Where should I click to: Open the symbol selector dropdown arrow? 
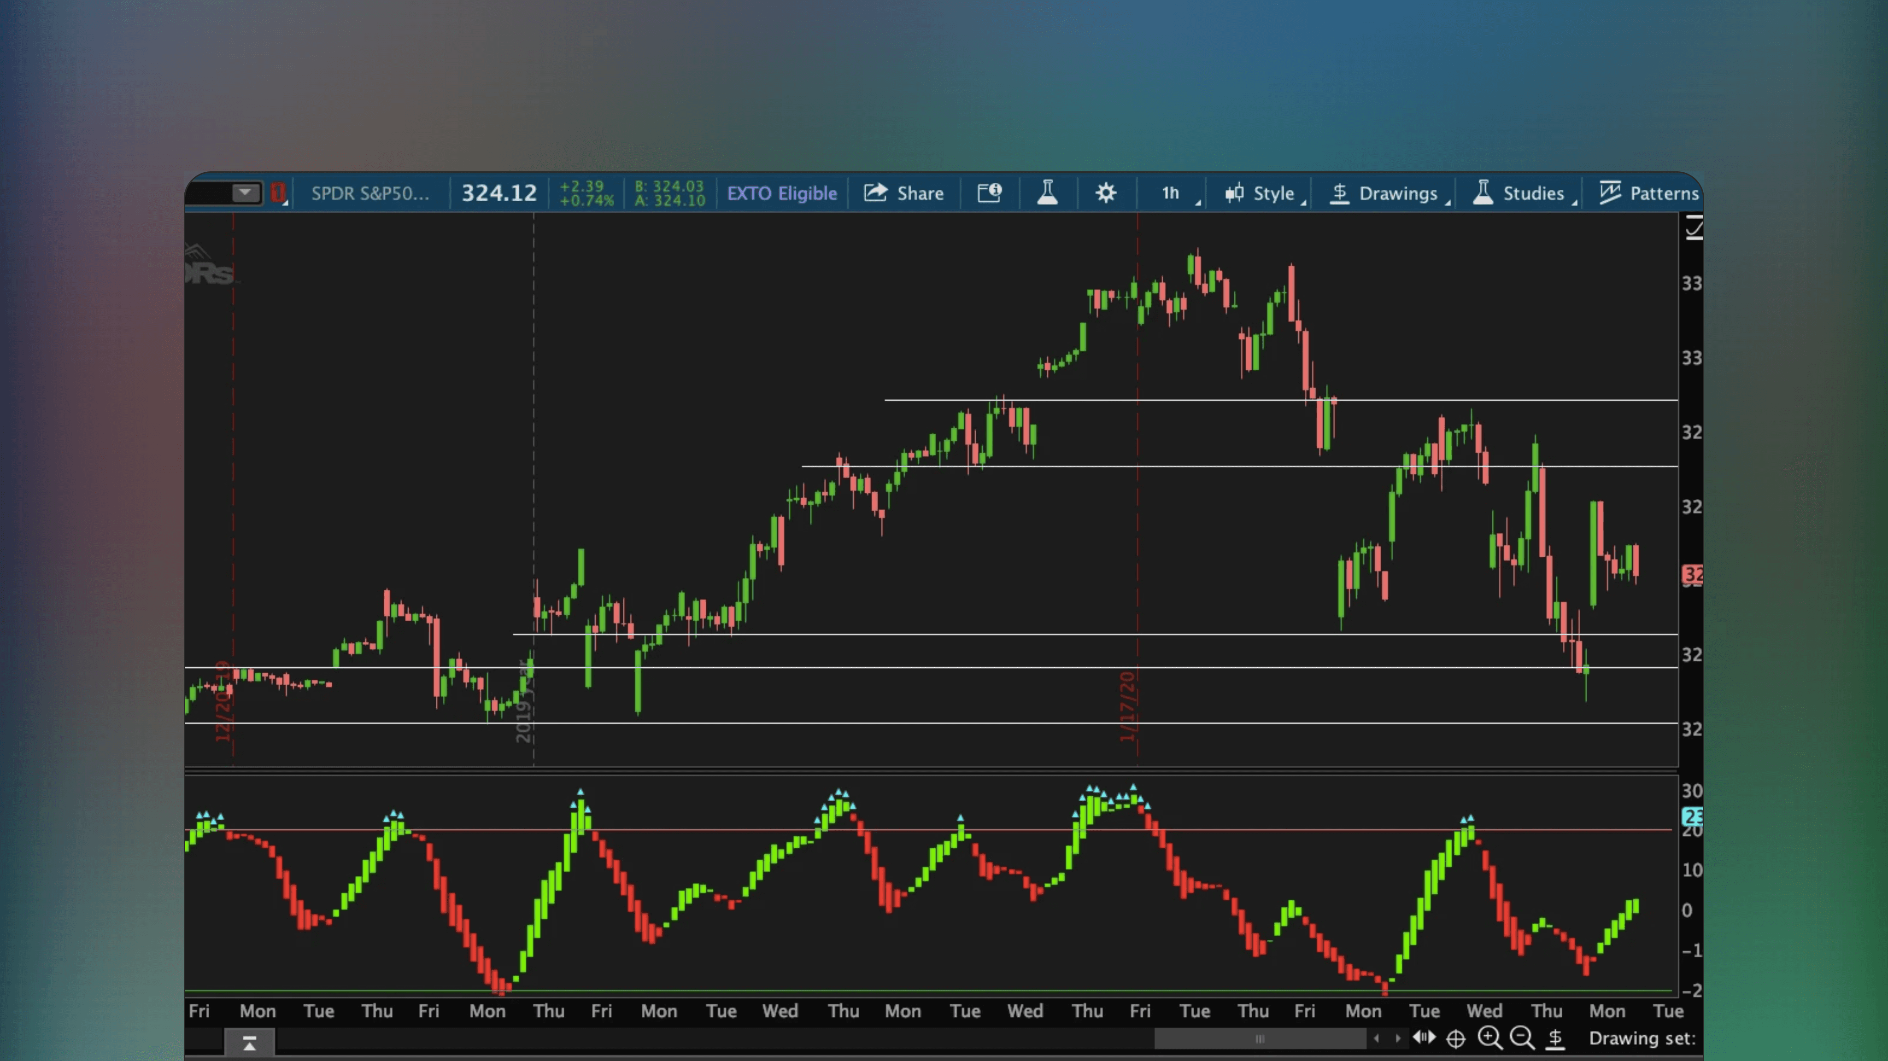246,192
